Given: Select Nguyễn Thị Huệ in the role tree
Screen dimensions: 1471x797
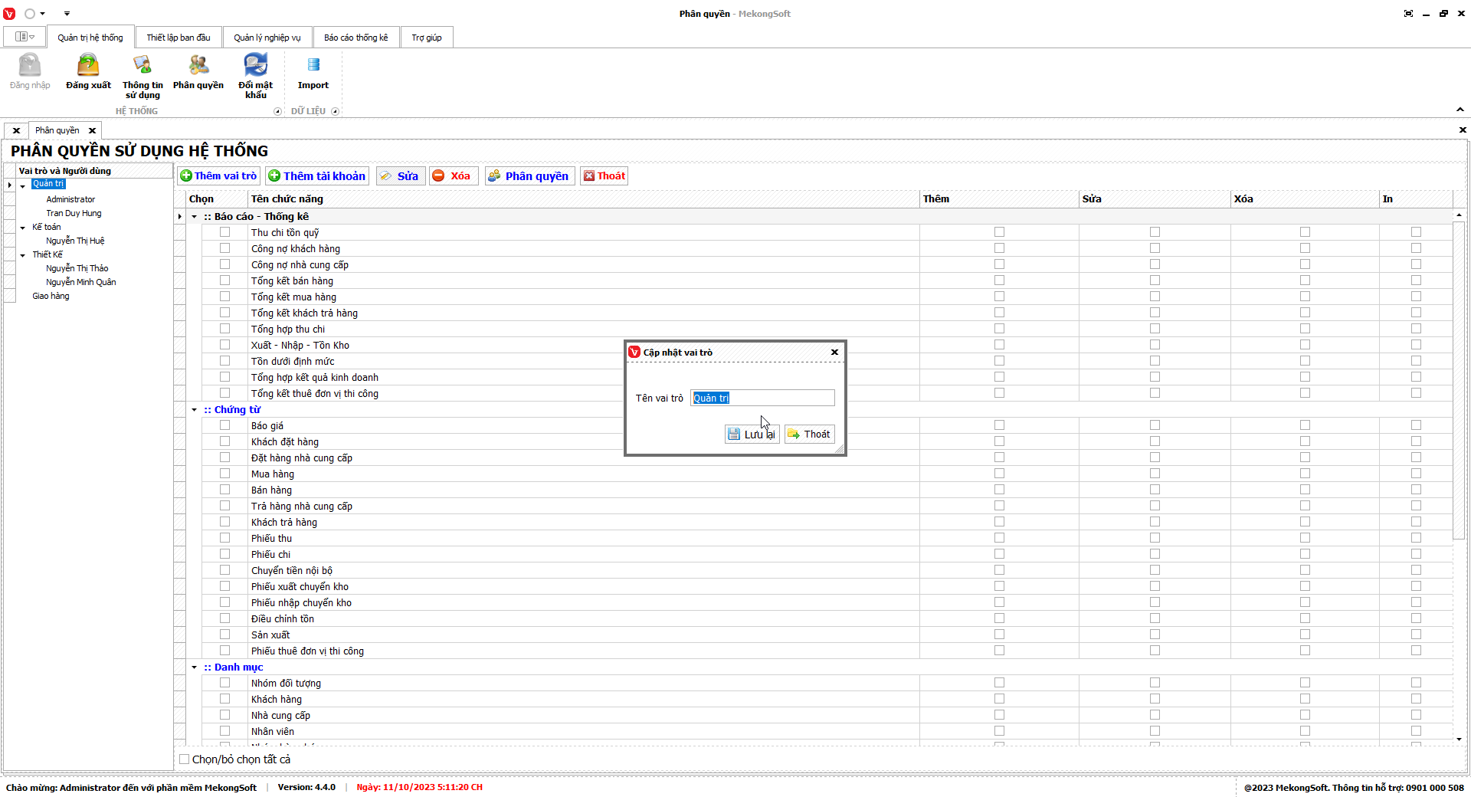Looking at the screenshot, I should click(x=75, y=241).
